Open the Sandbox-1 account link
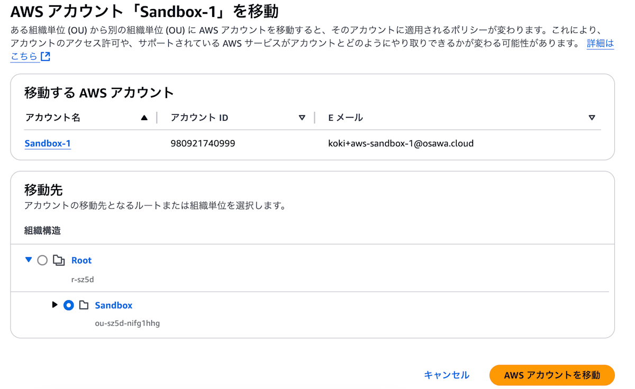 pos(48,143)
